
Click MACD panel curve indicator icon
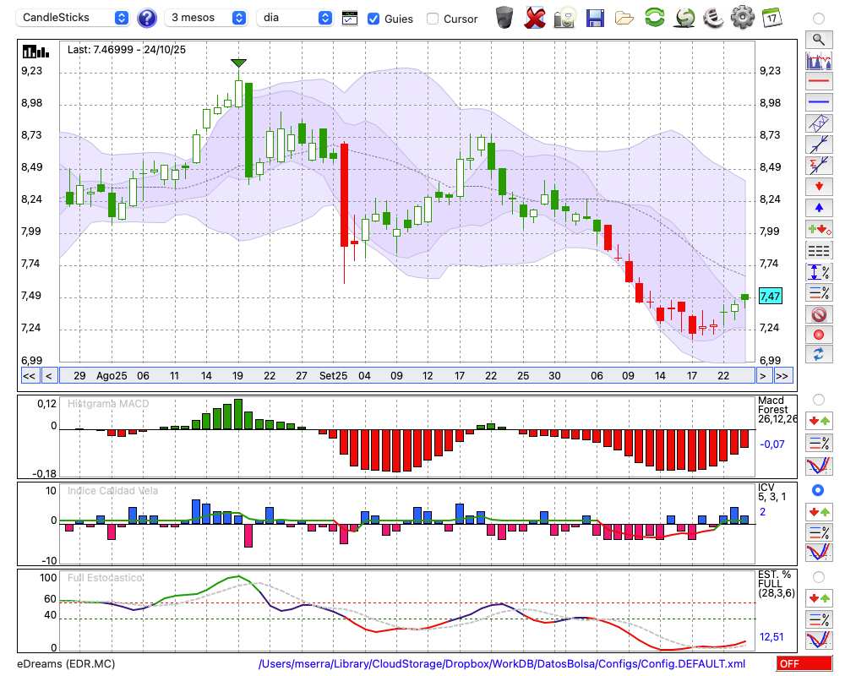click(x=819, y=466)
